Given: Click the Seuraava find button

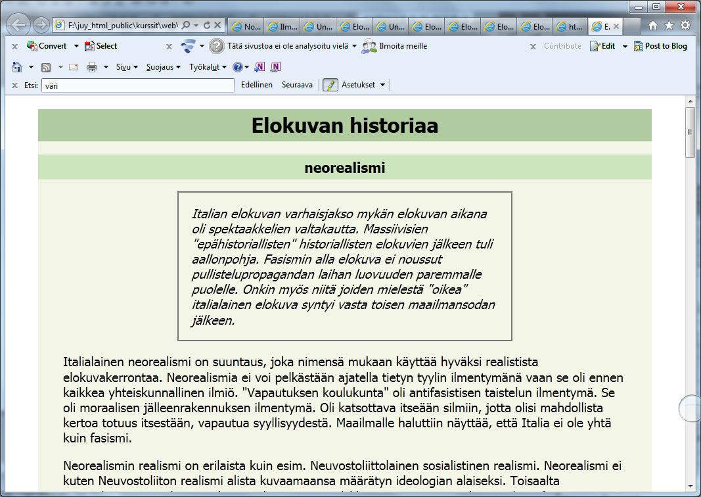Looking at the screenshot, I should (x=297, y=85).
